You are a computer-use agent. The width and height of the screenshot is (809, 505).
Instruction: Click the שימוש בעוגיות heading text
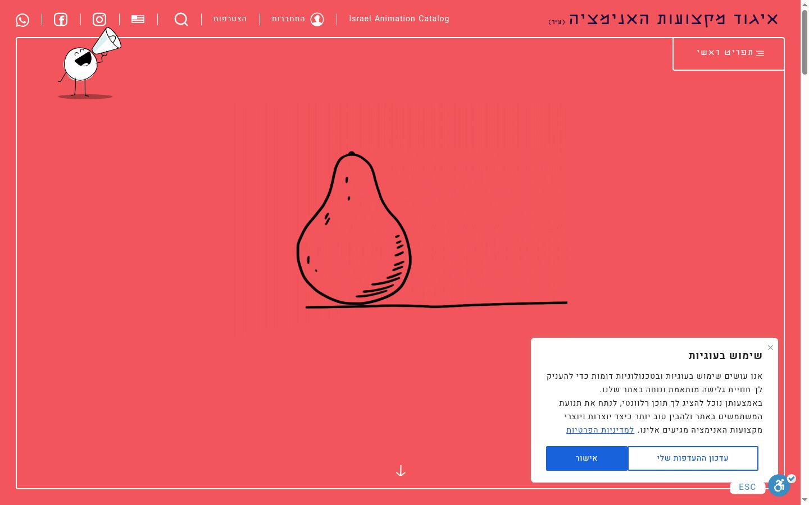pos(725,356)
